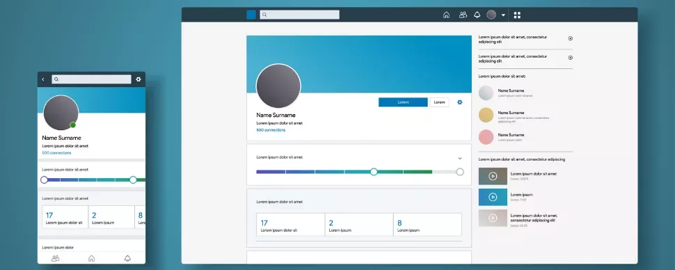Click the small avatar in desktop navbar
The height and width of the screenshot is (270, 675).
pyautogui.click(x=491, y=15)
